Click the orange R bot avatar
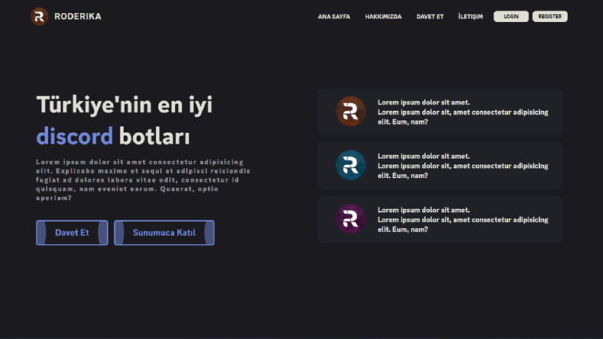 pos(351,112)
